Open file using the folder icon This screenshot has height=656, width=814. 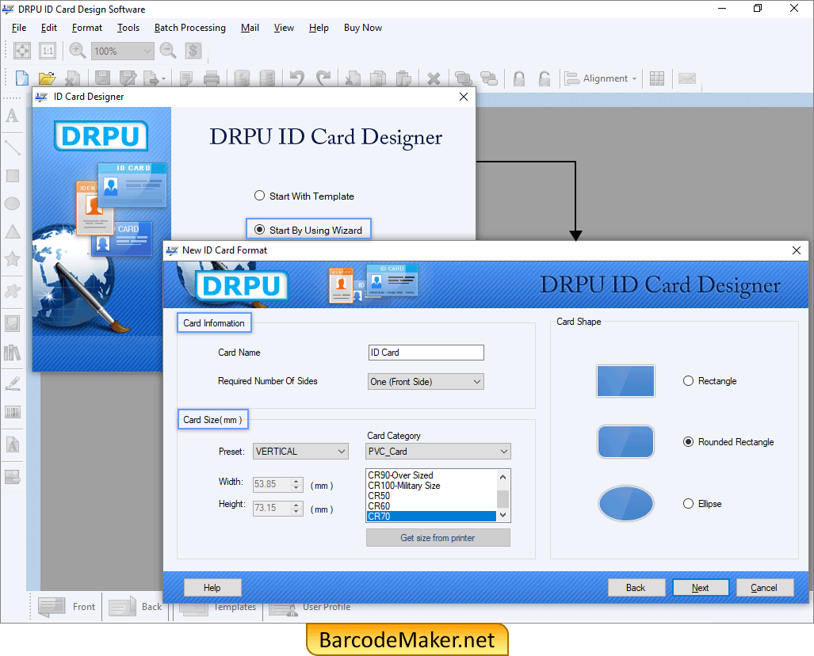(x=47, y=78)
